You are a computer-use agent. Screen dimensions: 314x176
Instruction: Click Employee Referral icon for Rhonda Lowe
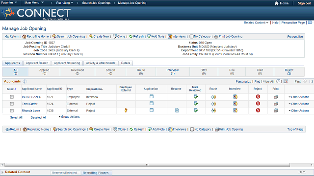[x=126, y=110]
